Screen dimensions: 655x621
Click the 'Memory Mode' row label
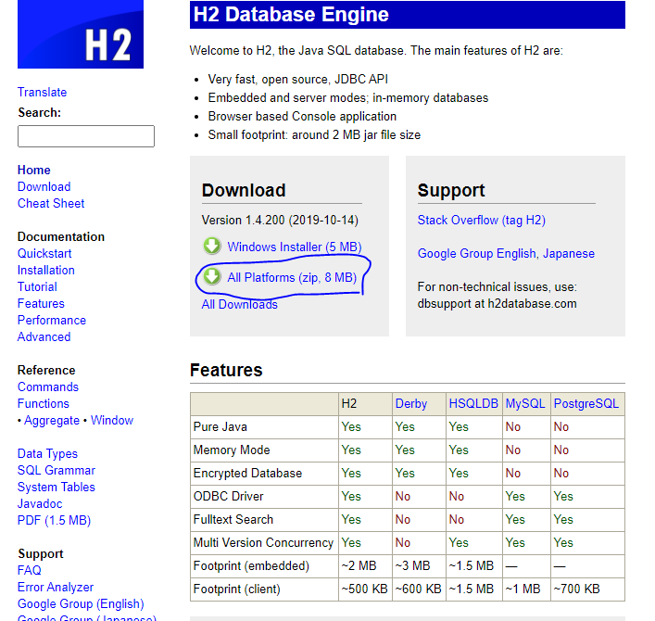232,450
